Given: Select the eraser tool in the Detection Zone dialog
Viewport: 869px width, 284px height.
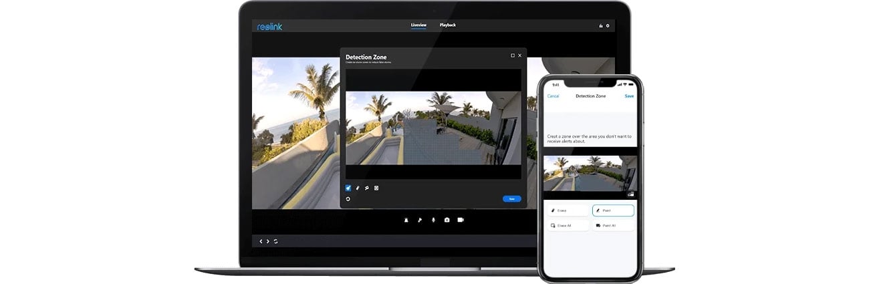Looking at the screenshot, I should (x=358, y=188).
